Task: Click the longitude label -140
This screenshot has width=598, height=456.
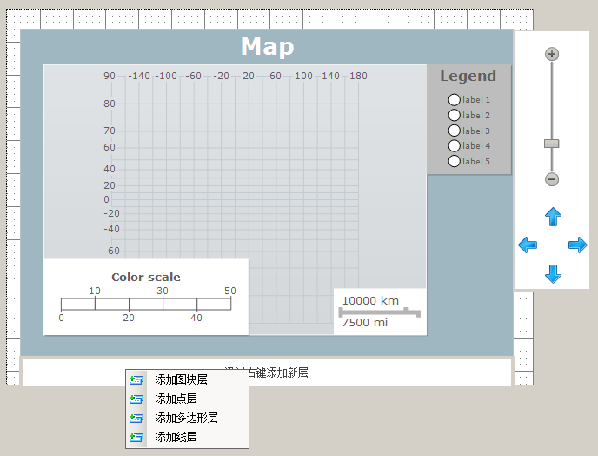Action: click(x=139, y=76)
